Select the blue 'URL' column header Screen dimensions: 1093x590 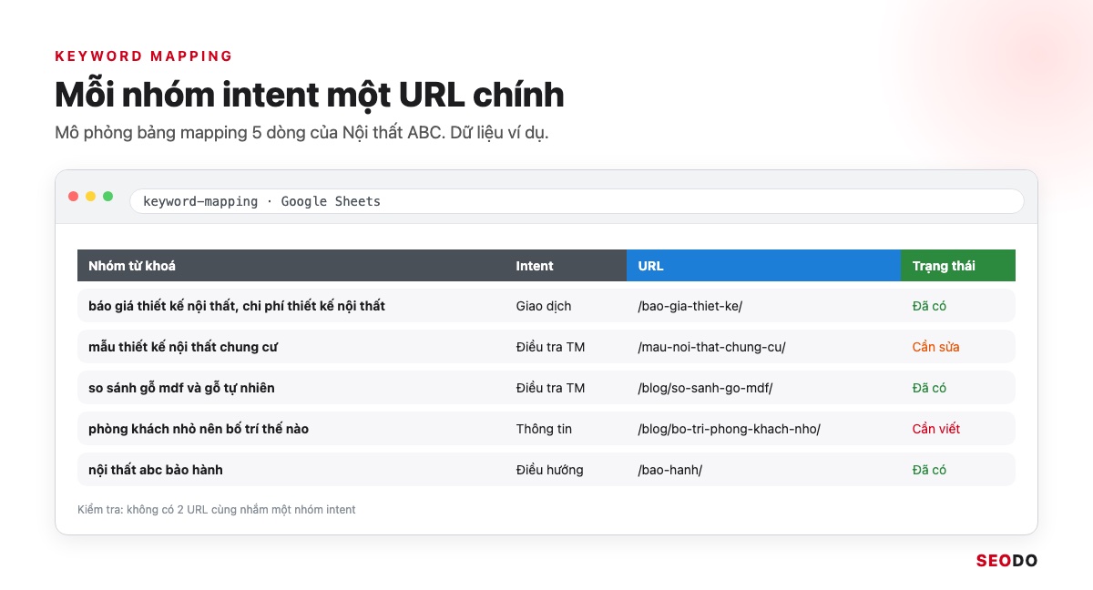point(763,266)
